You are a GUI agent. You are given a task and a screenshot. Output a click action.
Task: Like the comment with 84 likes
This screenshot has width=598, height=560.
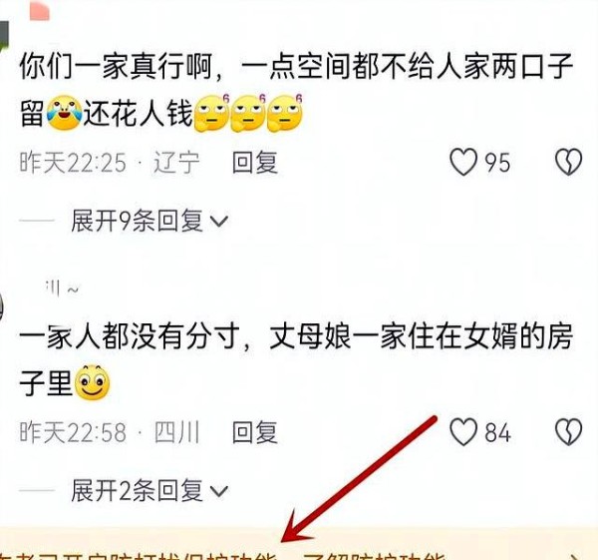[463, 431]
